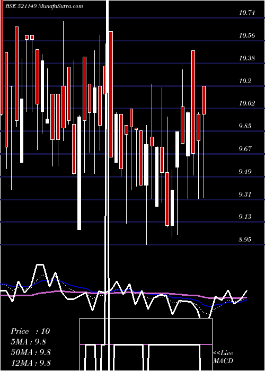Click the 10.74 price axis label
Screen dimensions: 265x371
[x=247, y=13]
